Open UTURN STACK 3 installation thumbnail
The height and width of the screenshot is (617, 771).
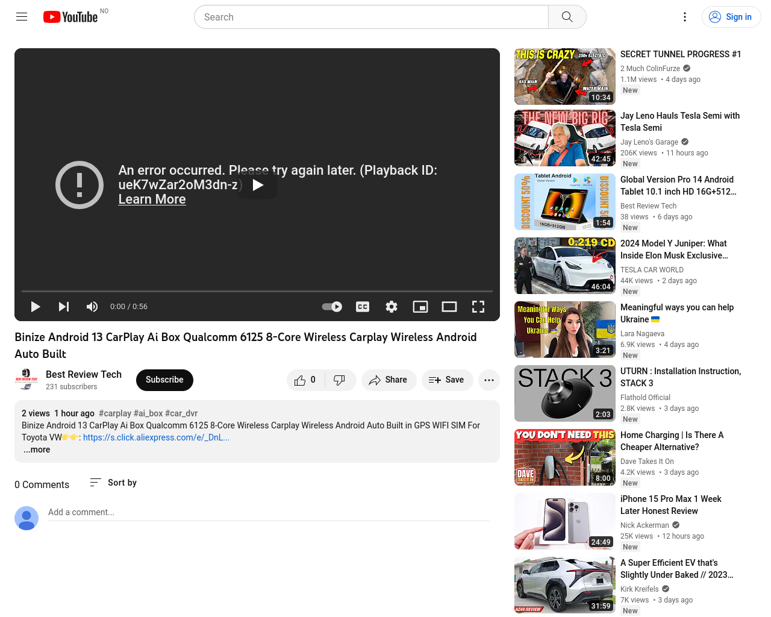[565, 393]
